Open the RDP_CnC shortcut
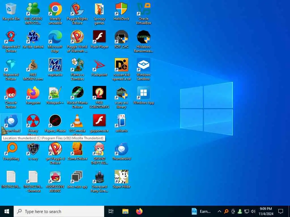The image size is (290, 217). pyautogui.click(x=121, y=40)
